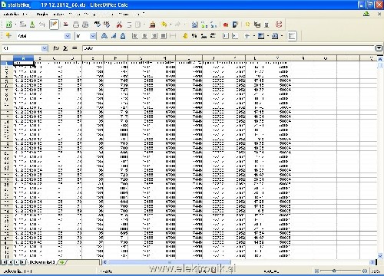Delete a decimal place
The width and height of the screenshot is (384, 276).
pos(213,36)
